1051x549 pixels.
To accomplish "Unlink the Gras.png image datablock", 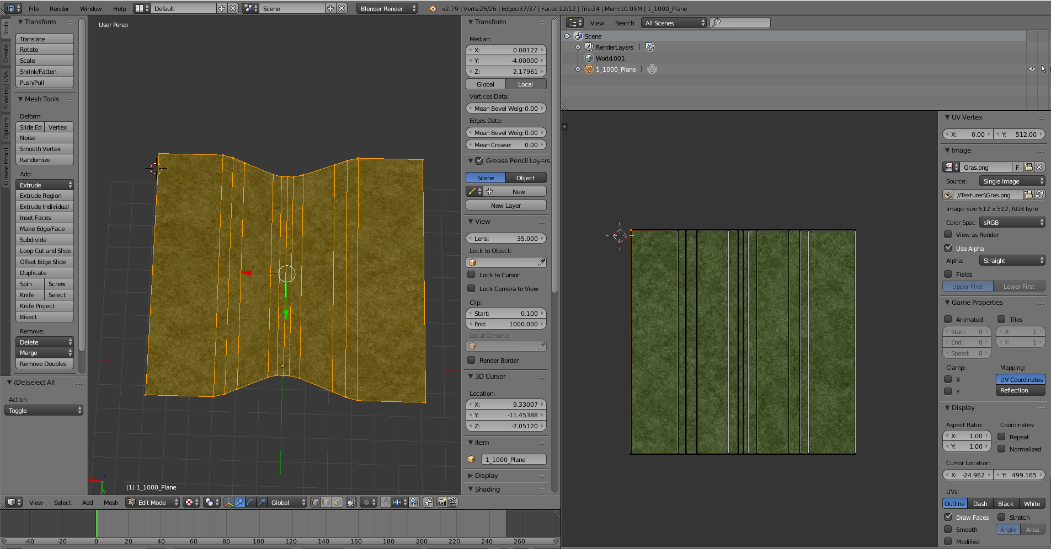I will [1039, 167].
